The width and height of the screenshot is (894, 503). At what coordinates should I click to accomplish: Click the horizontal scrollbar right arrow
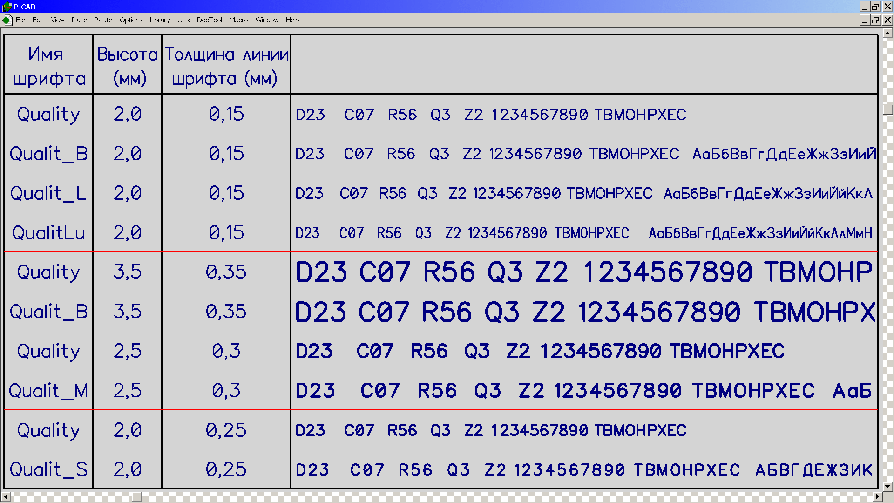[x=878, y=496]
